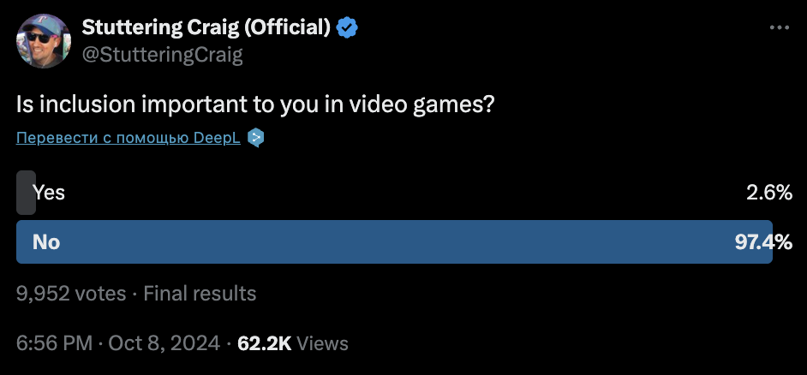Viewport: 807px width, 375px height.
Task: Click the "Oct 8, 2024" post date
Action: pyautogui.click(x=164, y=343)
